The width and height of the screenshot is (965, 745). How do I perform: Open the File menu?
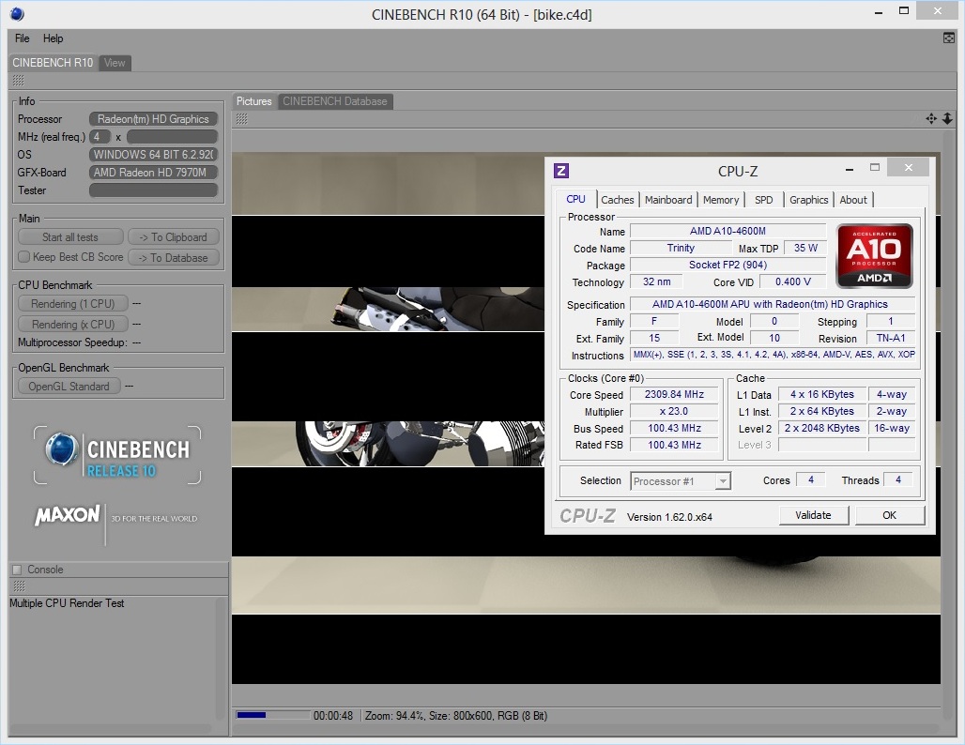tap(23, 38)
